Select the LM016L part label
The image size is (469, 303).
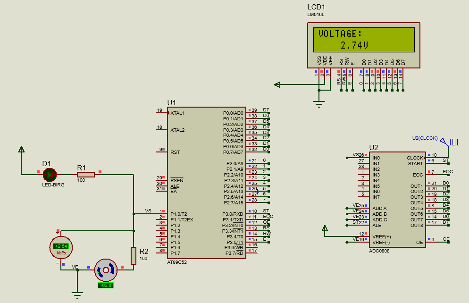316,14
